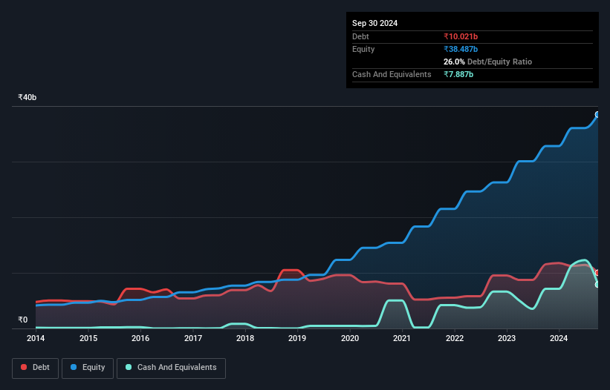Viewport: 610px width, 390px height.
Task: Click the Sep 30 2024 tooltip date
Action: [374, 23]
